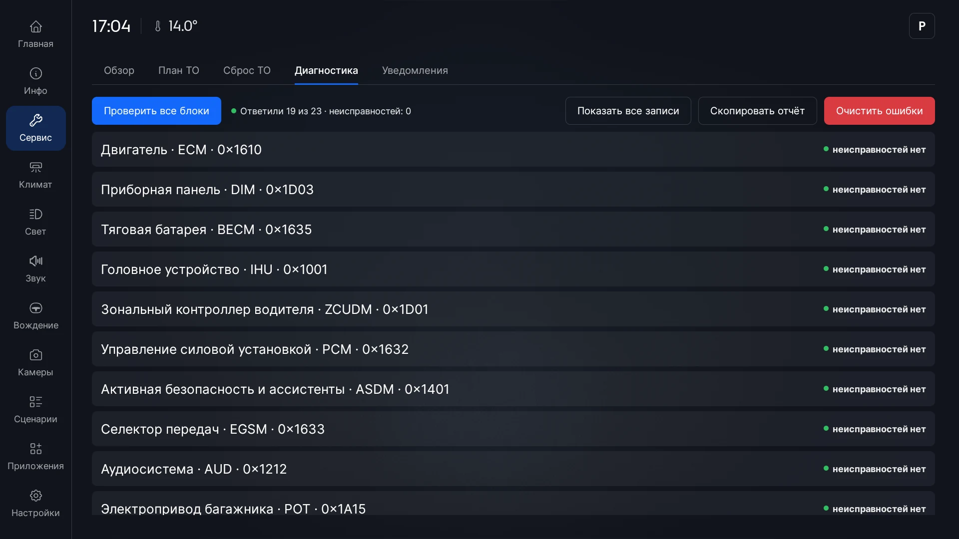Image resolution: width=959 pixels, height=539 pixels.
Task: Open the Свет lighting section
Action: point(35,222)
